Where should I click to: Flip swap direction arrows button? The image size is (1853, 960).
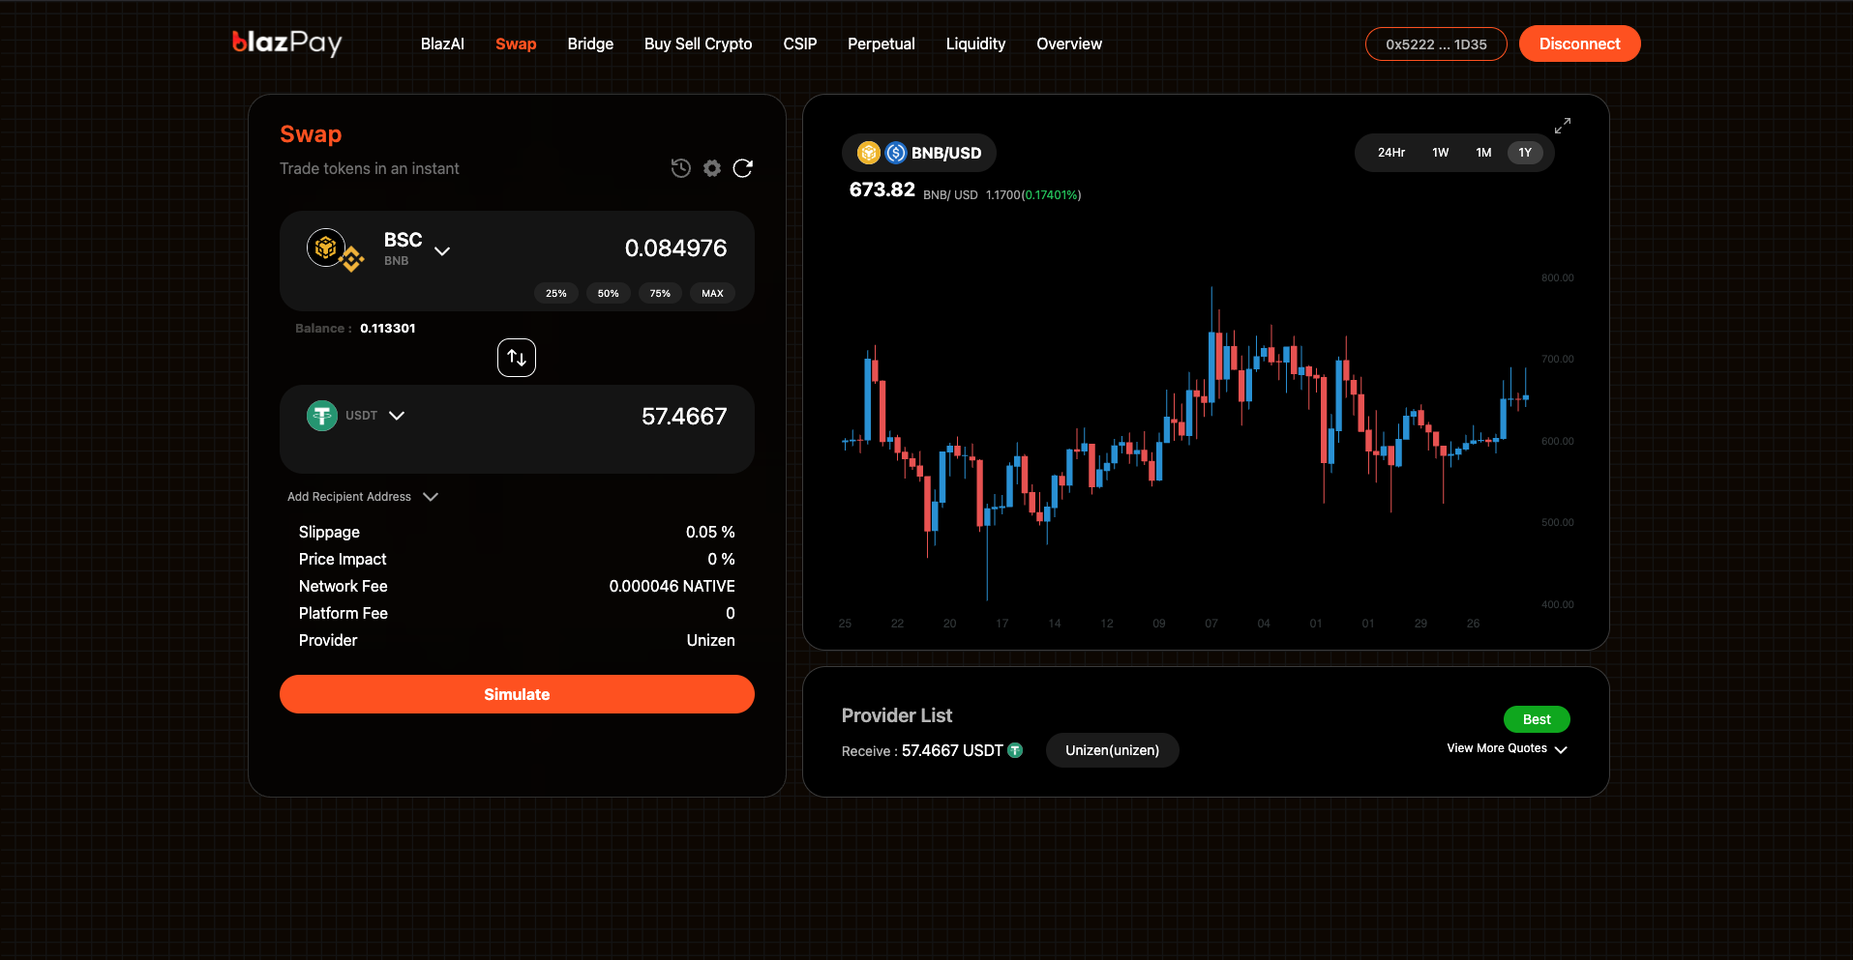517,358
